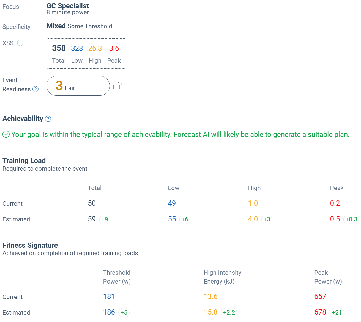Toggle the unlock padlock next to Fair

117,86
